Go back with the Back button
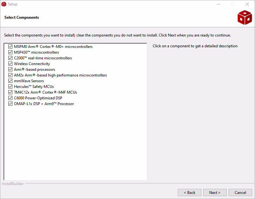 (x=190, y=193)
